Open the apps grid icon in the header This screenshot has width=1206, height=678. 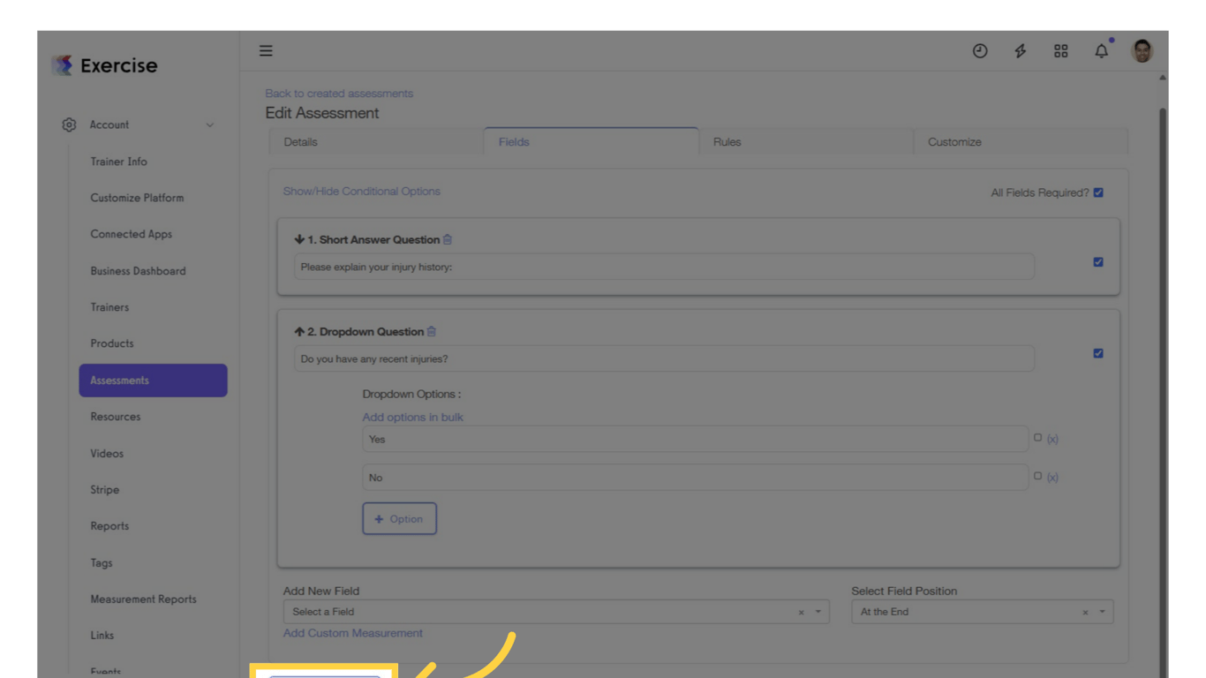pos(1060,50)
